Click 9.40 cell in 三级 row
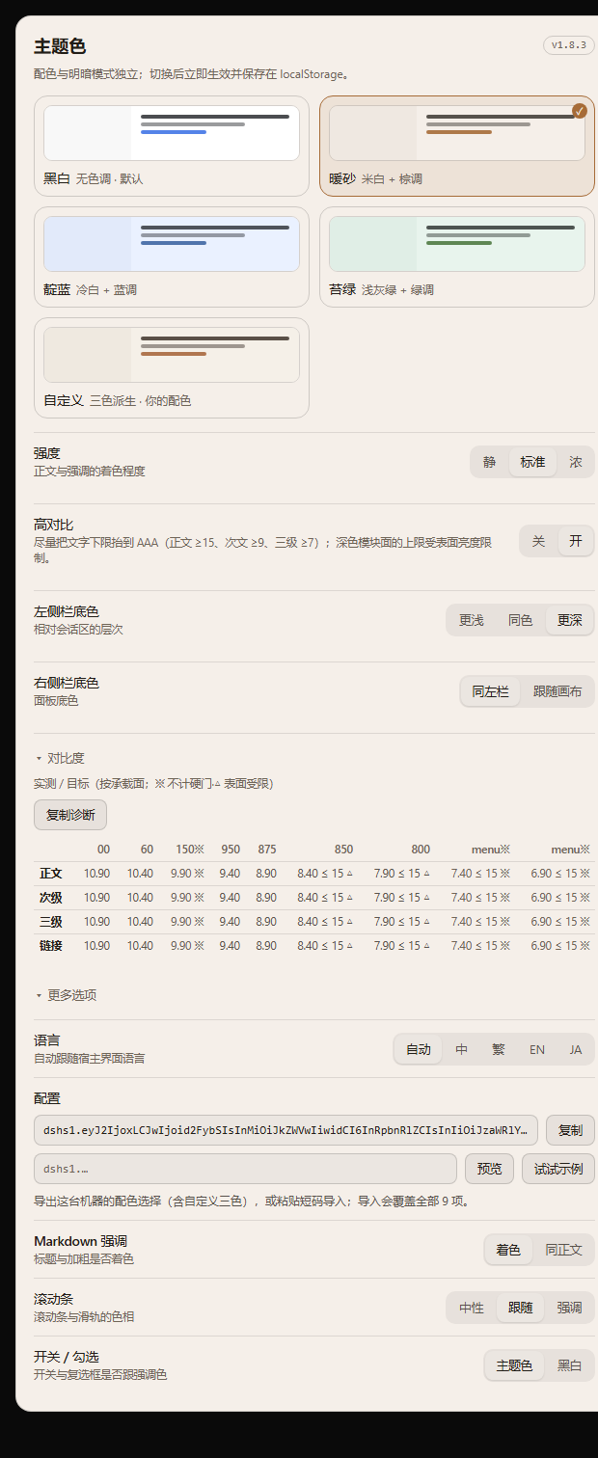Viewport: 598px width, 1458px height. [x=230, y=922]
